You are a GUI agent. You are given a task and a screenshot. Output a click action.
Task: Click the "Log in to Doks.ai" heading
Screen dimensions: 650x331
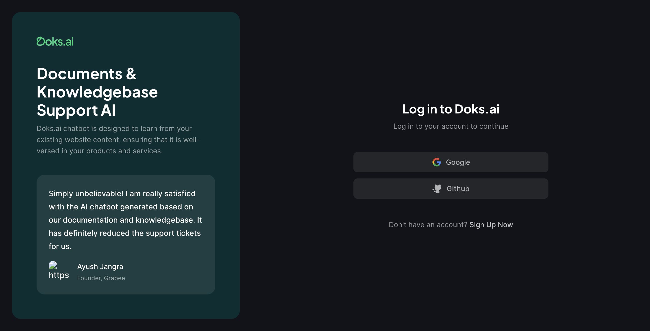(x=451, y=109)
